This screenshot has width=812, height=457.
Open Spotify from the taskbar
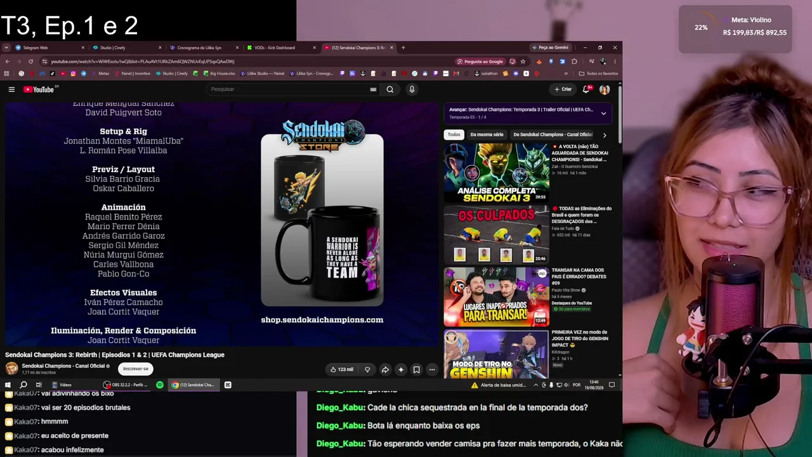coord(160,385)
